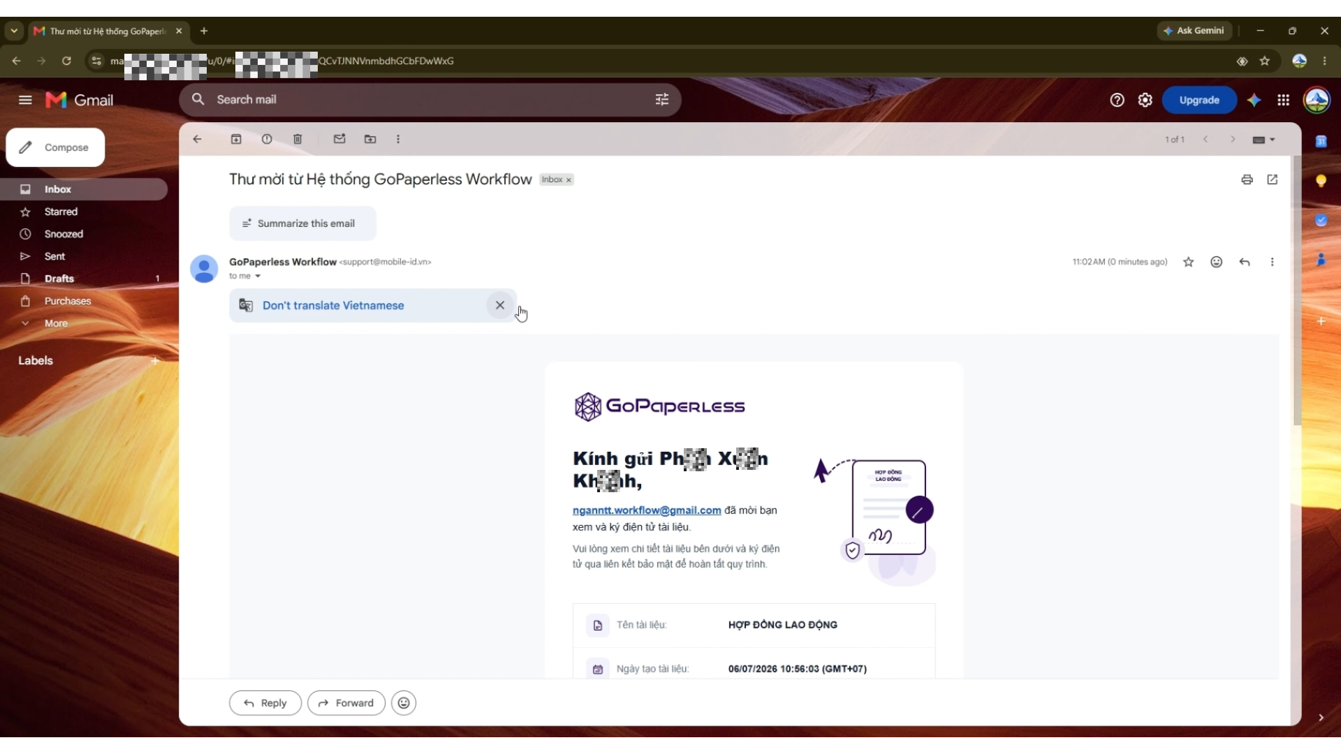Open the toolbar More options three-dot menu

(x=398, y=139)
